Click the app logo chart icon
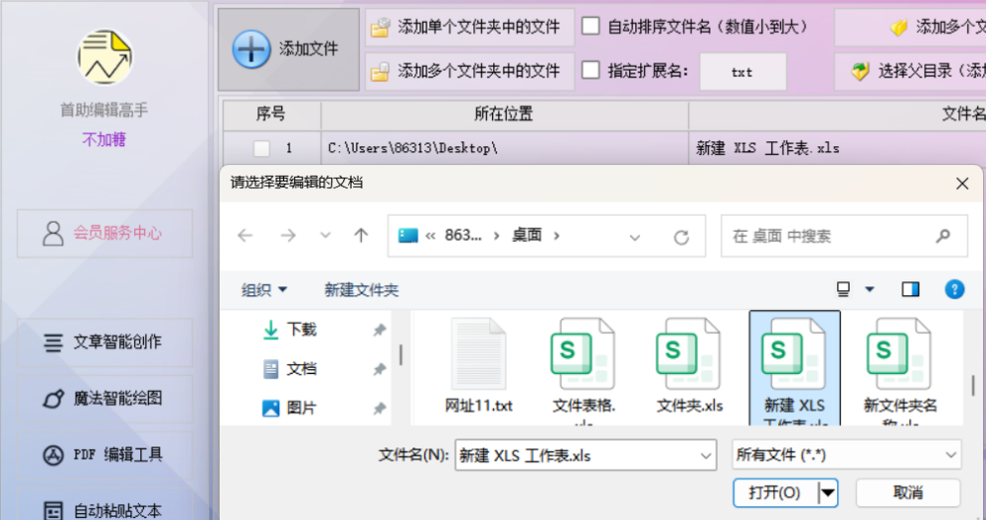986x520 pixels. point(105,58)
